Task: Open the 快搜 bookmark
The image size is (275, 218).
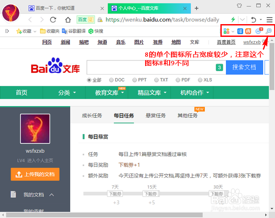Action: (96, 31)
